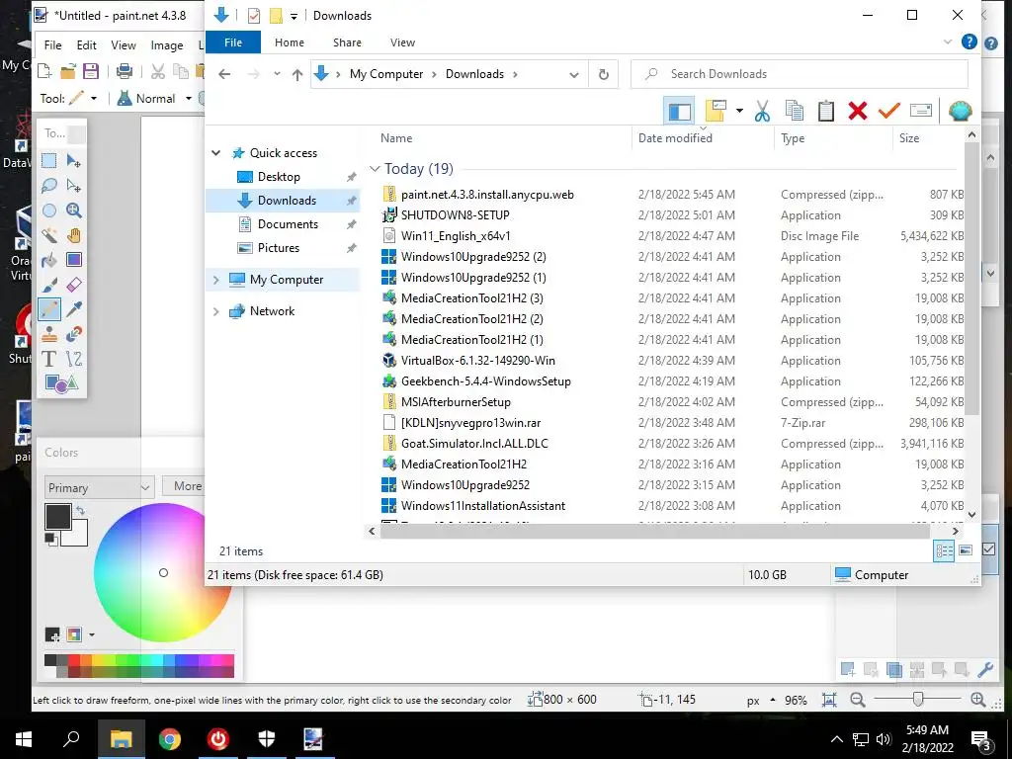Viewport: 1012px width, 759px height.
Task: Select the Color Picker eyedropper tool
Action: click(x=73, y=309)
